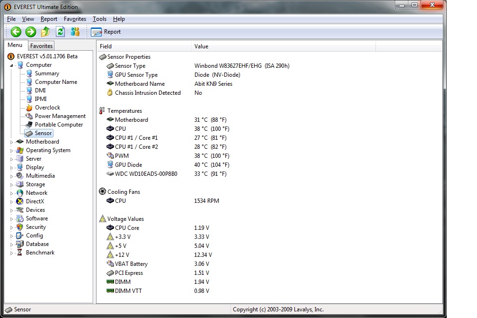477x318 pixels.
Task: Click the Field column header
Action: pos(144,46)
